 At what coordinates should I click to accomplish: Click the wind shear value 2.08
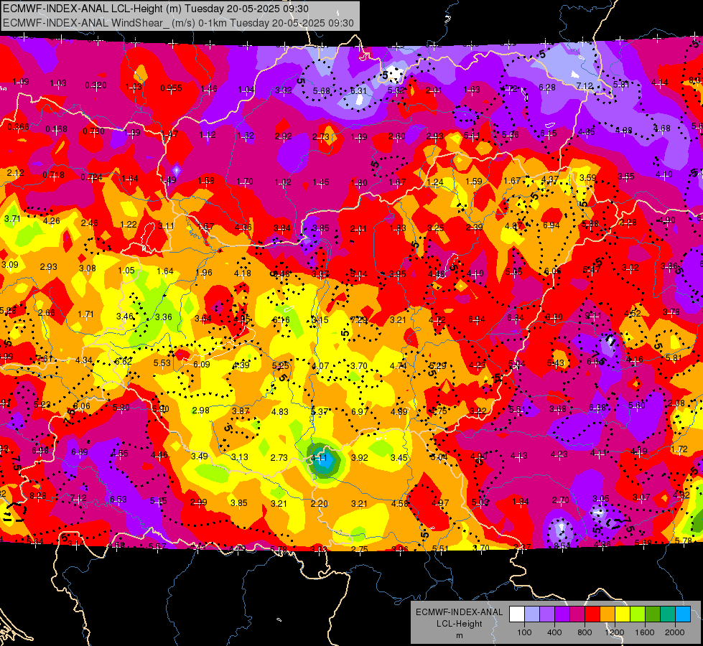point(676,403)
